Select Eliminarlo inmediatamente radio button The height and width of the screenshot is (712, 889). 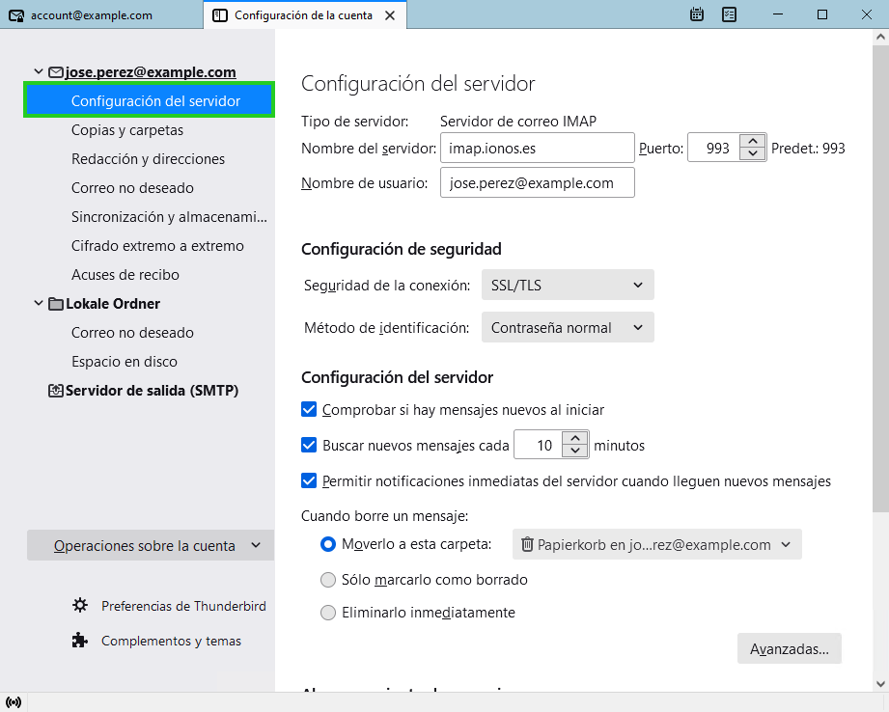coord(328,613)
